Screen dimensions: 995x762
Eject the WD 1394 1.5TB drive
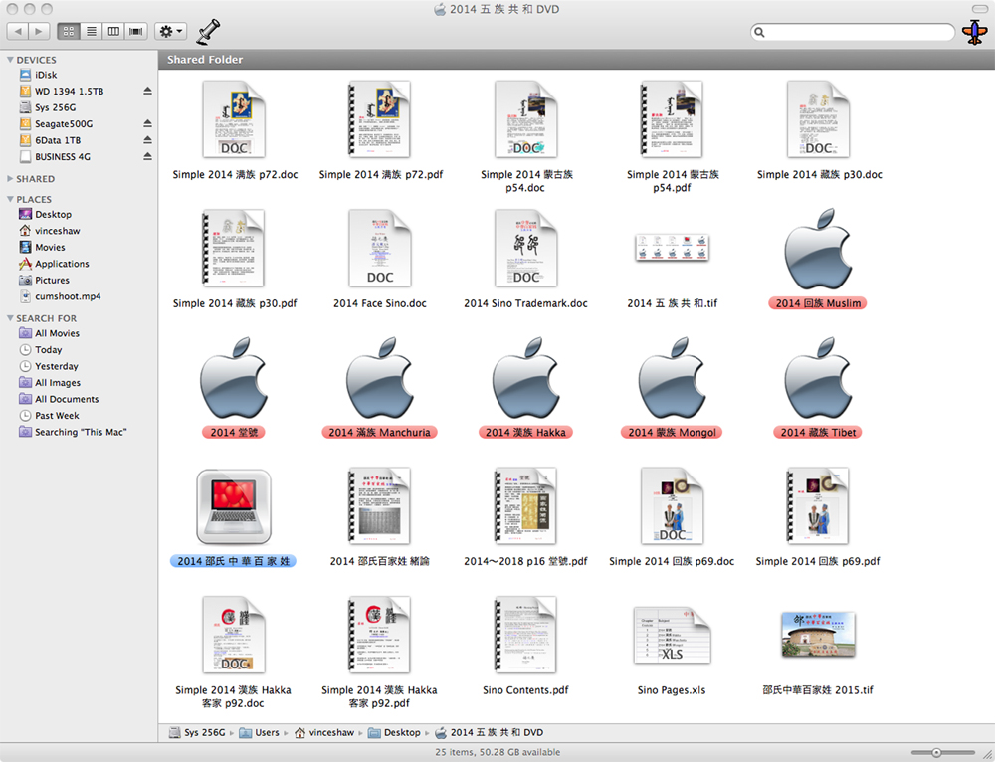click(147, 92)
